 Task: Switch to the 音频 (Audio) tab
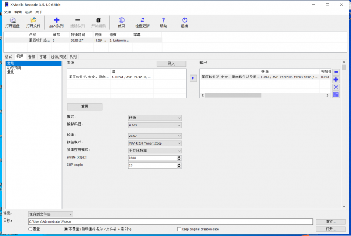pyautogui.click(x=32, y=57)
